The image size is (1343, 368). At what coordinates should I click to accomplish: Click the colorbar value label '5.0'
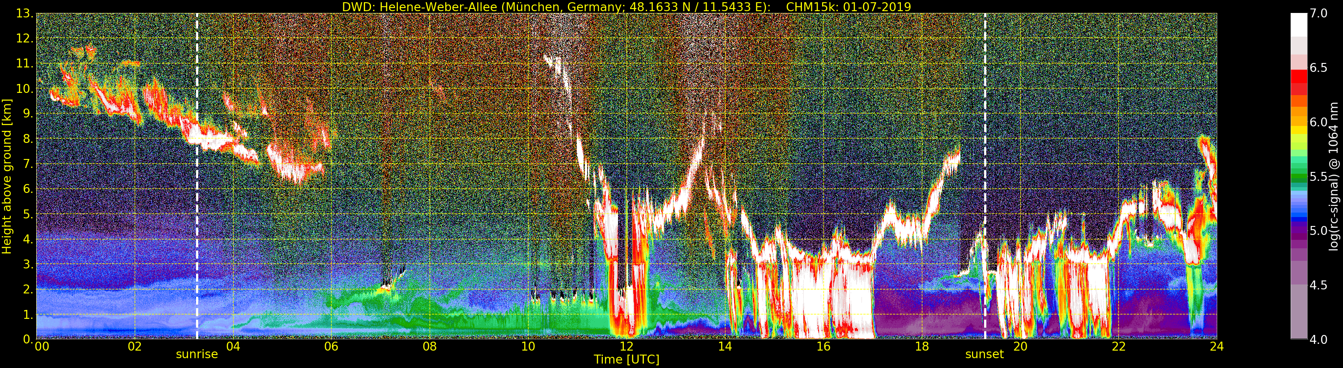tap(1319, 230)
